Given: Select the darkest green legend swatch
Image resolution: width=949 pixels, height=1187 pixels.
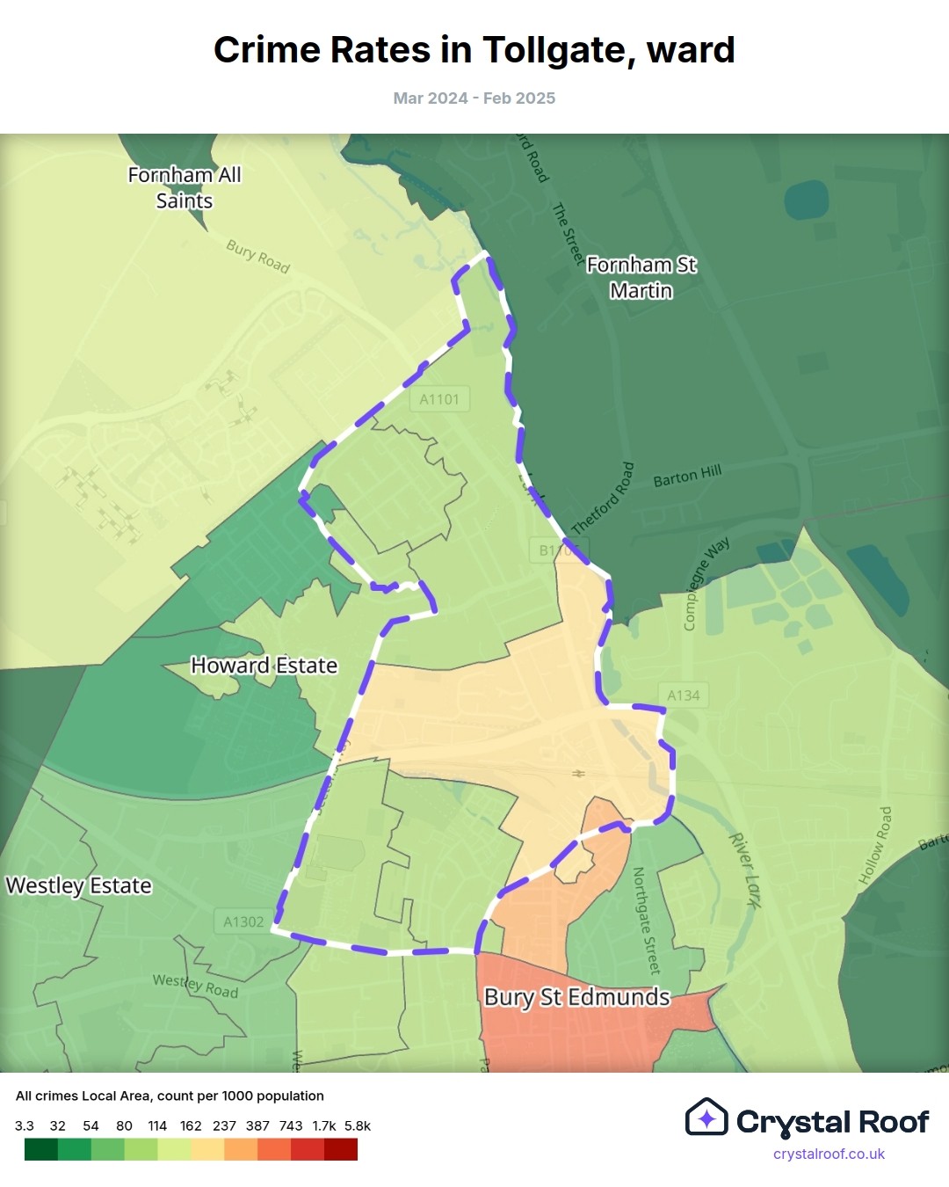Looking at the screenshot, I should [41, 1149].
